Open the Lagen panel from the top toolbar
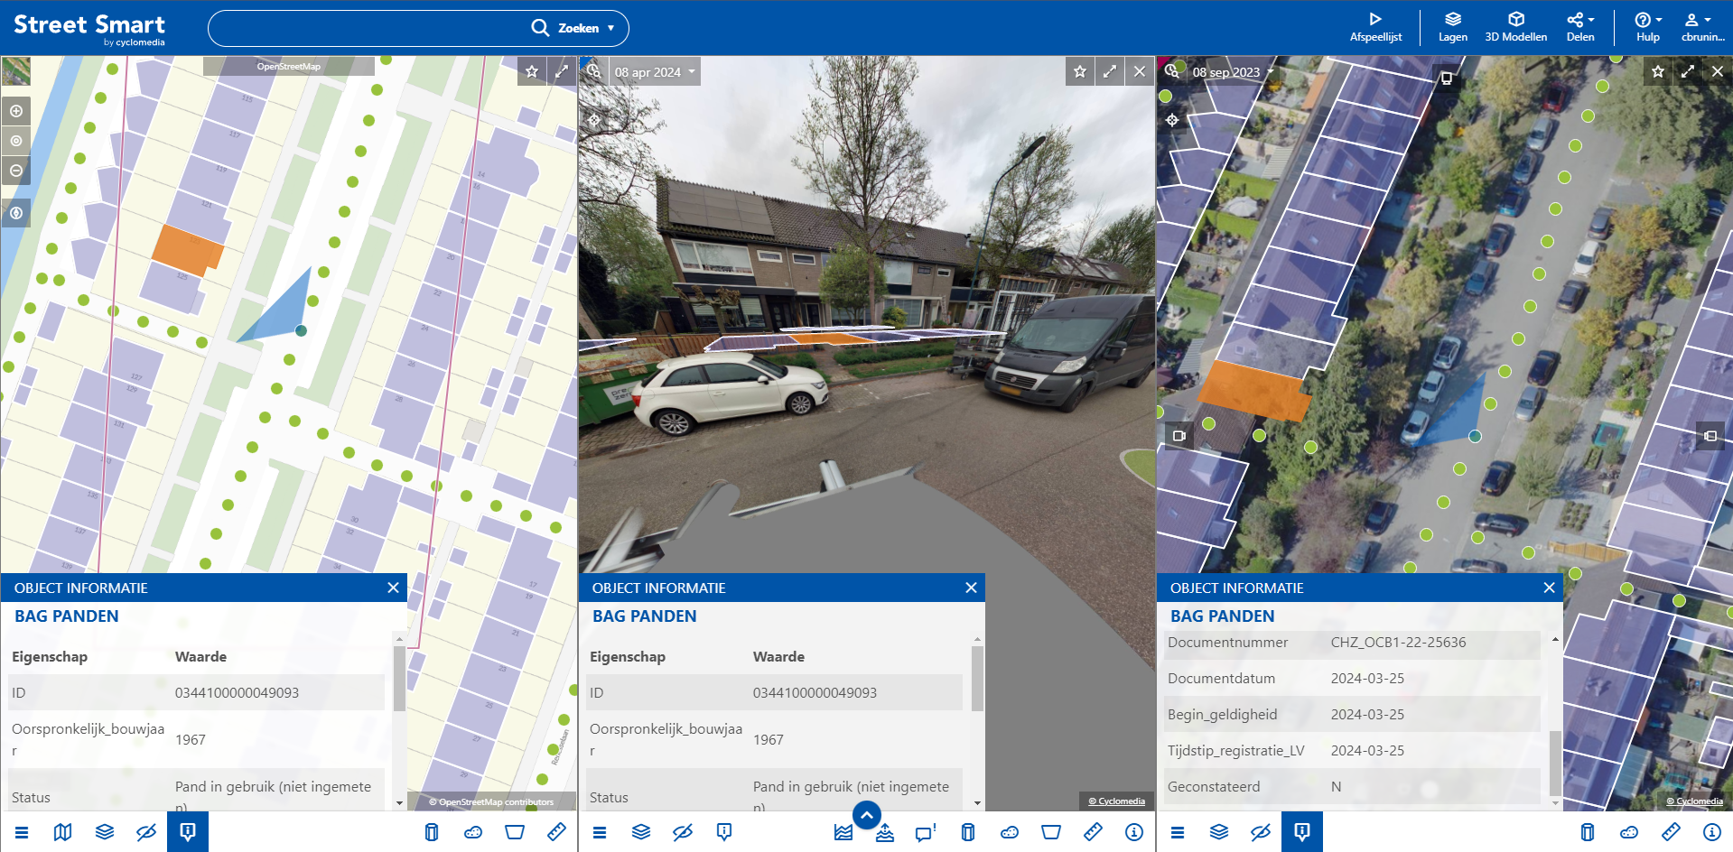 [1452, 27]
